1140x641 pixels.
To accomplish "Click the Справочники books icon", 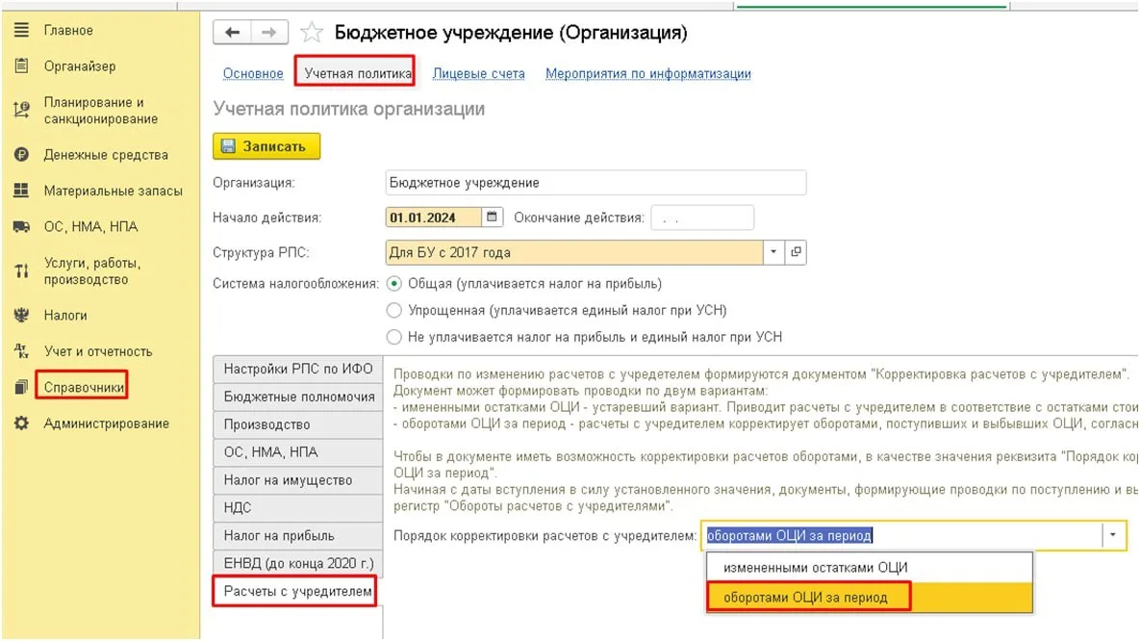I will click(x=22, y=387).
